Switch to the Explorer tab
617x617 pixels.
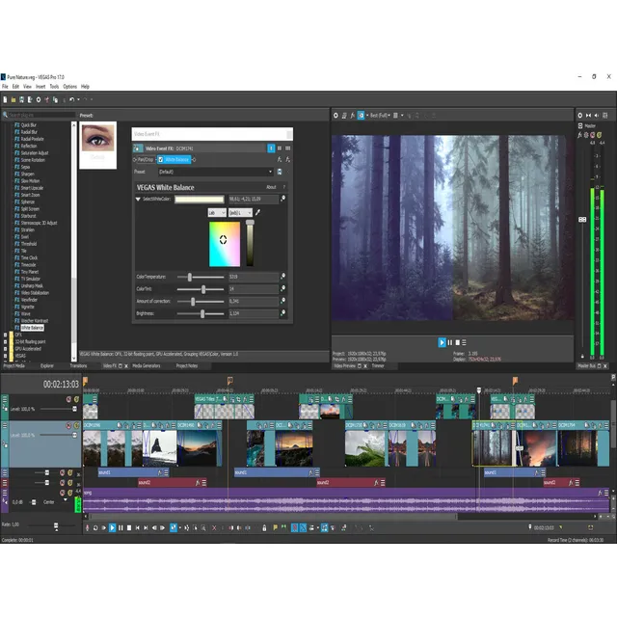pyautogui.click(x=47, y=366)
